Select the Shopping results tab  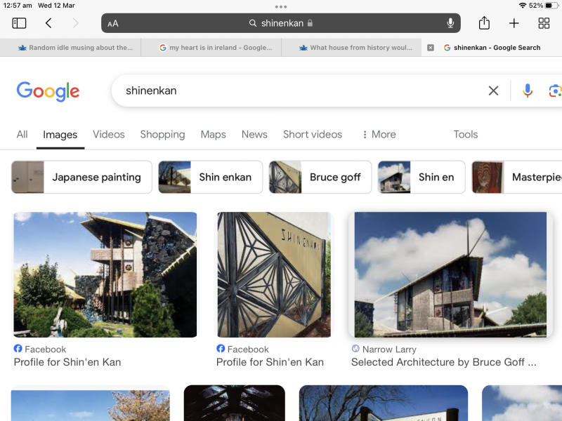coord(162,134)
